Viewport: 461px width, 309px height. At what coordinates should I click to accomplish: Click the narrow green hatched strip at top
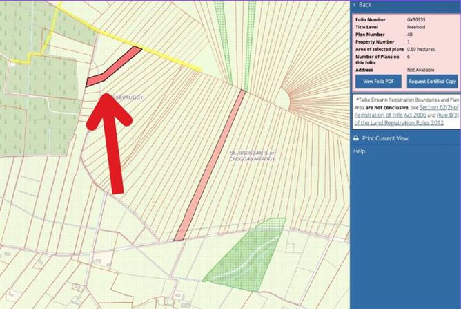(x=220, y=28)
